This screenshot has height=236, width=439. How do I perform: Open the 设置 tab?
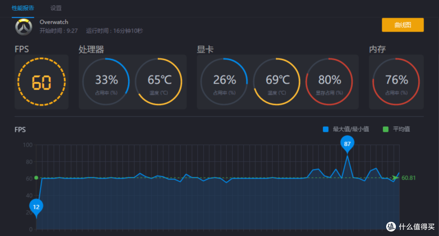click(56, 8)
